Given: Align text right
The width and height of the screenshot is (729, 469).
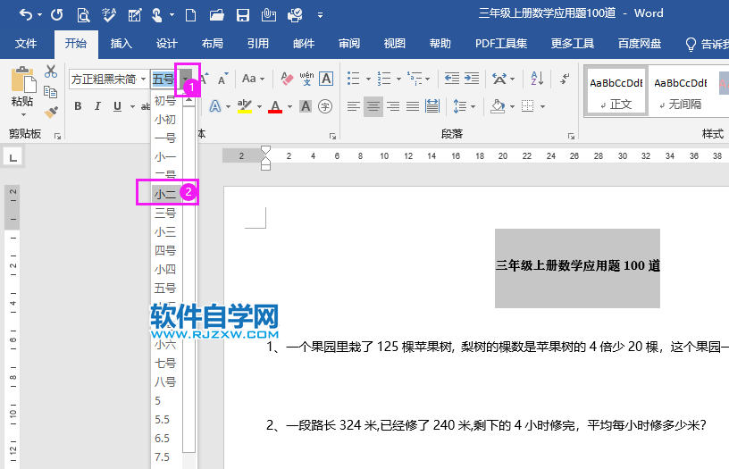Looking at the screenshot, I should pyautogui.click(x=393, y=106).
